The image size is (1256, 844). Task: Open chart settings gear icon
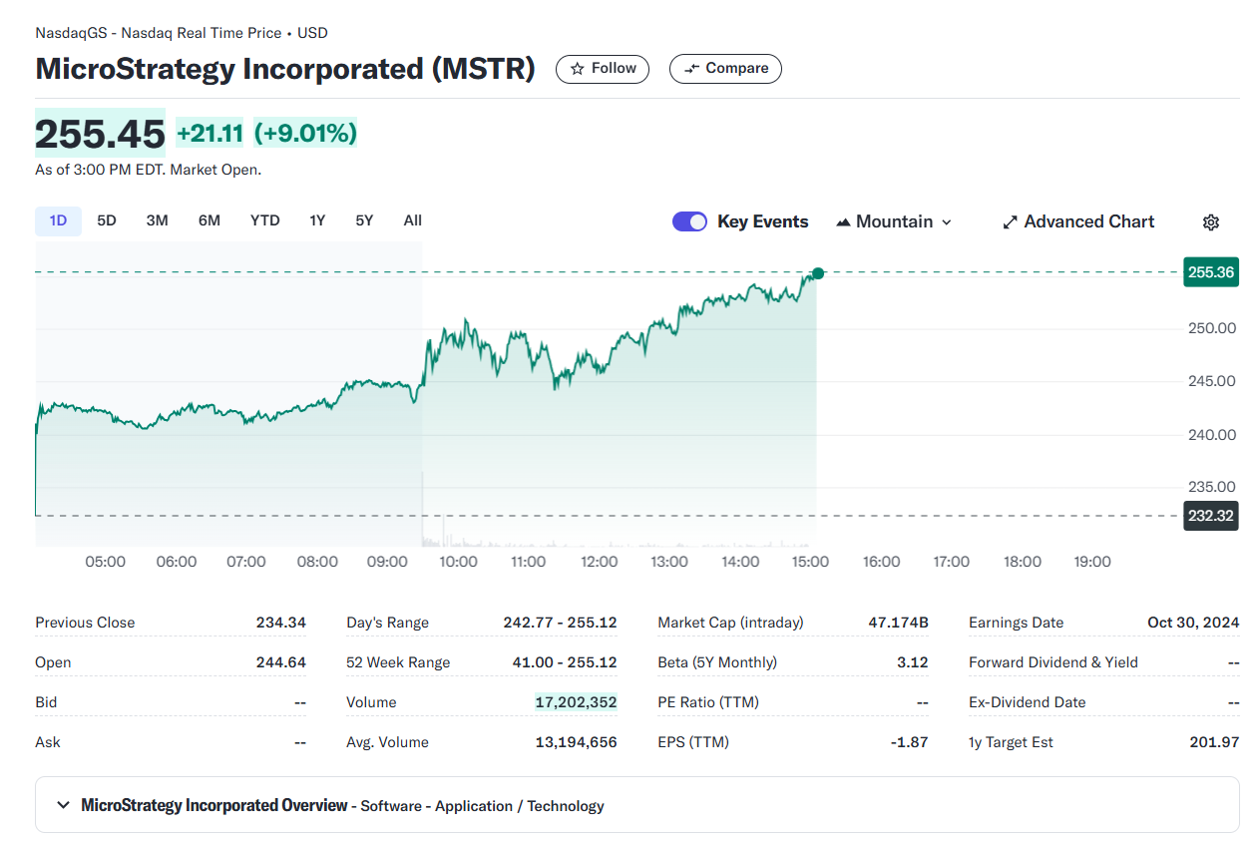tap(1211, 222)
